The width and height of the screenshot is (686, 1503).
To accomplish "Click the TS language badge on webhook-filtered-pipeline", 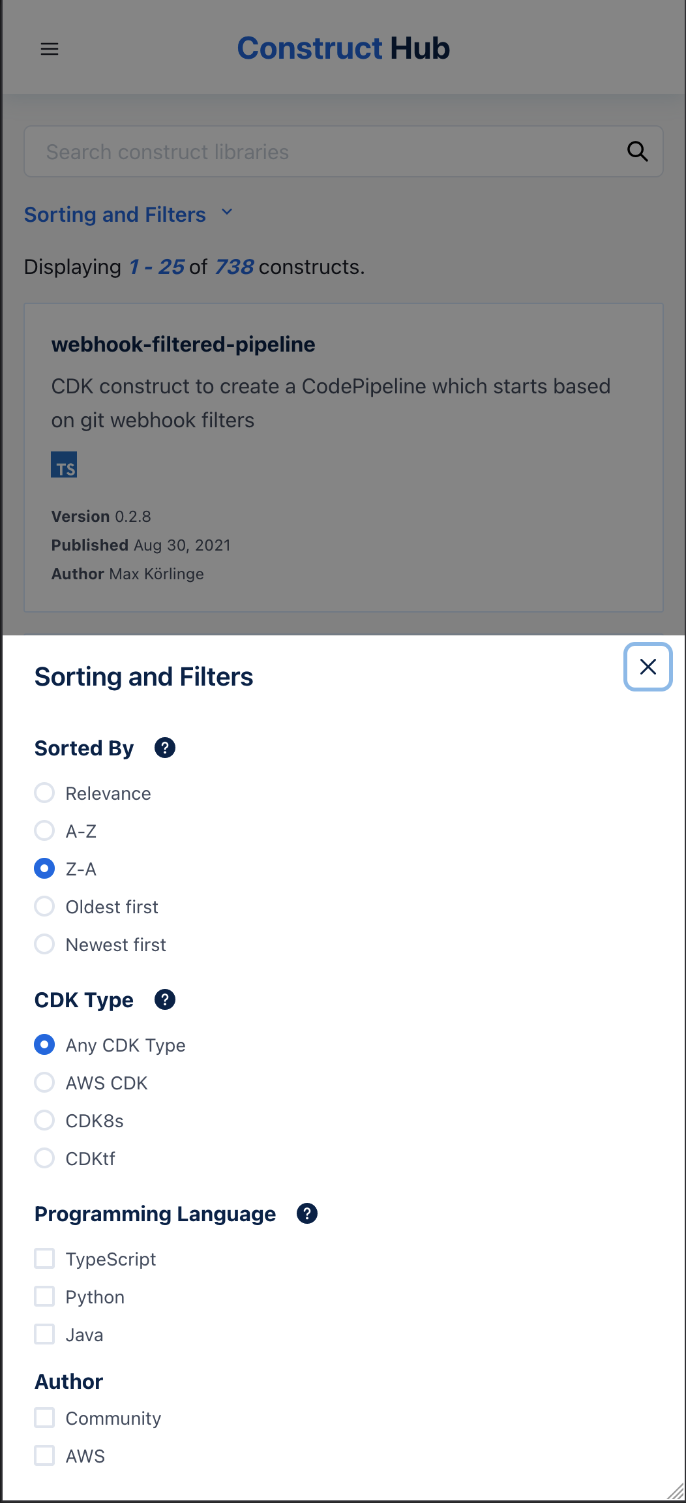I will click(63, 464).
